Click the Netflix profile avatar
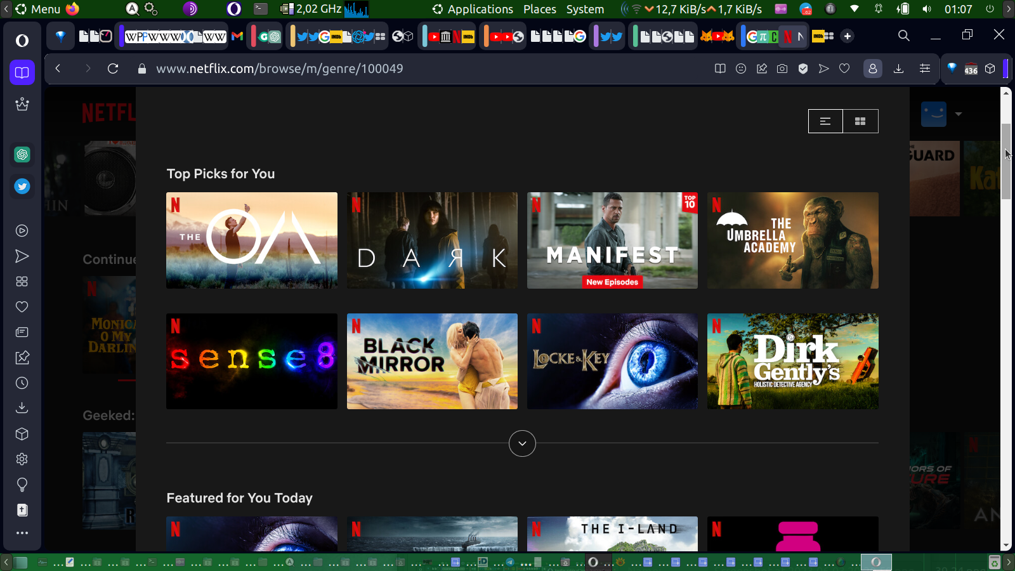Image resolution: width=1015 pixels, height=571 pixels. pyautogui.click(x=934, y=114)
